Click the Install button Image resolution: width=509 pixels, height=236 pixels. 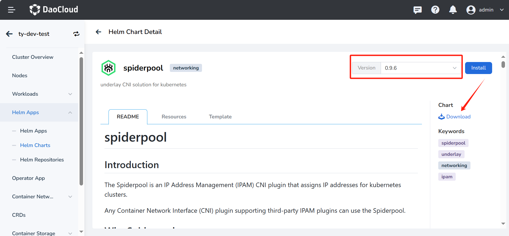[478, 68]
